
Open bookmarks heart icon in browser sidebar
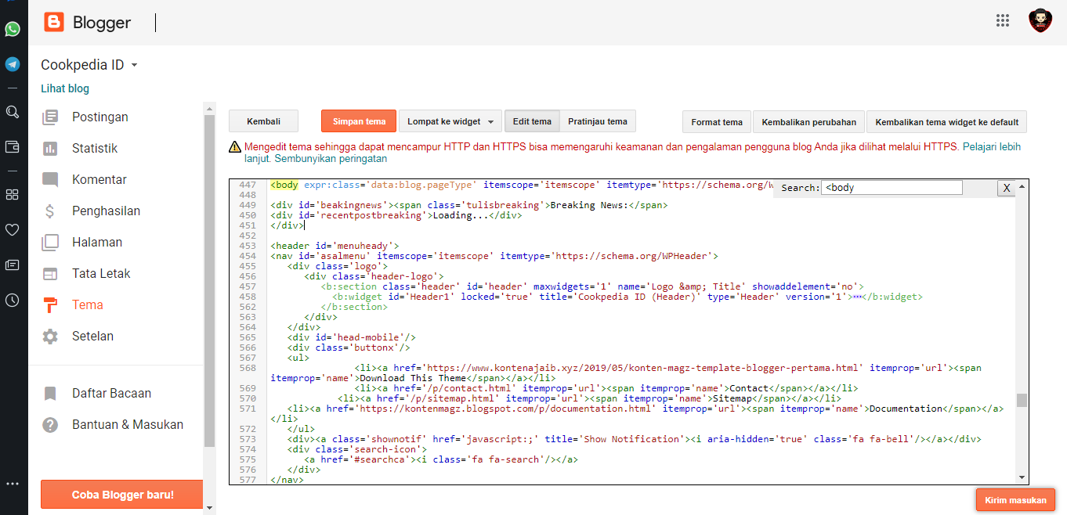tap(13, 229)
